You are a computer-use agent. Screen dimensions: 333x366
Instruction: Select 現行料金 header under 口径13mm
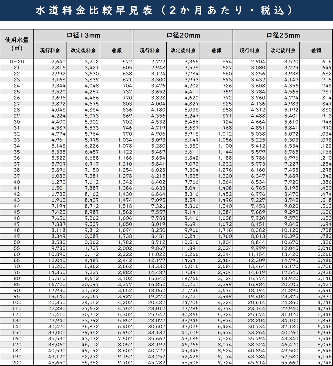(50, 50)
